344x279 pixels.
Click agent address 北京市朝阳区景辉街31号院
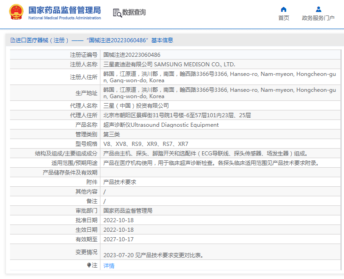(x=177, y=115)
